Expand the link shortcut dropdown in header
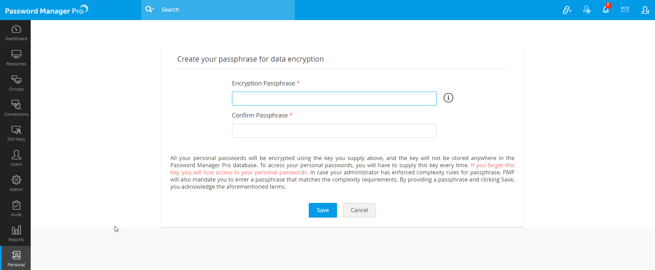The image size is (655, 270). pyautogui.click(x=567, y=10)
